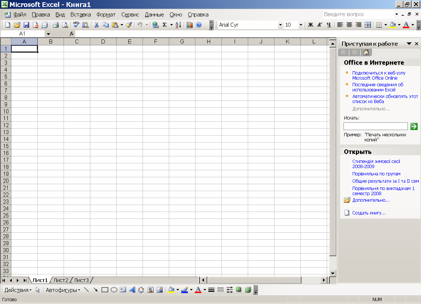Click the Cut scissors icon
The image size is (421, 304).
click(x=96, y=25)
